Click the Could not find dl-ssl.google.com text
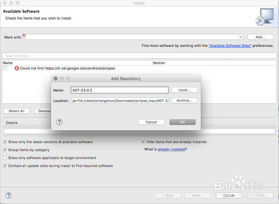The height and width of the screenshot is (204, 279). tap(68, 68)
